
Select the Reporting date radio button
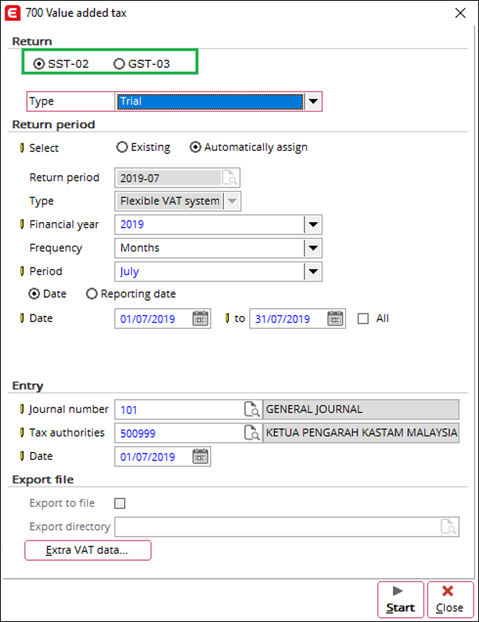91,294
